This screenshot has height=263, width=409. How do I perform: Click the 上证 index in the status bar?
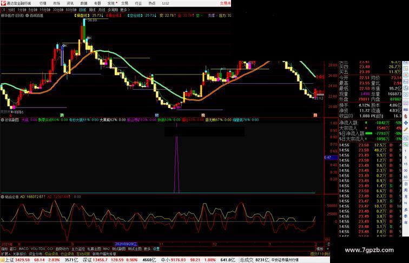(10, 260)
